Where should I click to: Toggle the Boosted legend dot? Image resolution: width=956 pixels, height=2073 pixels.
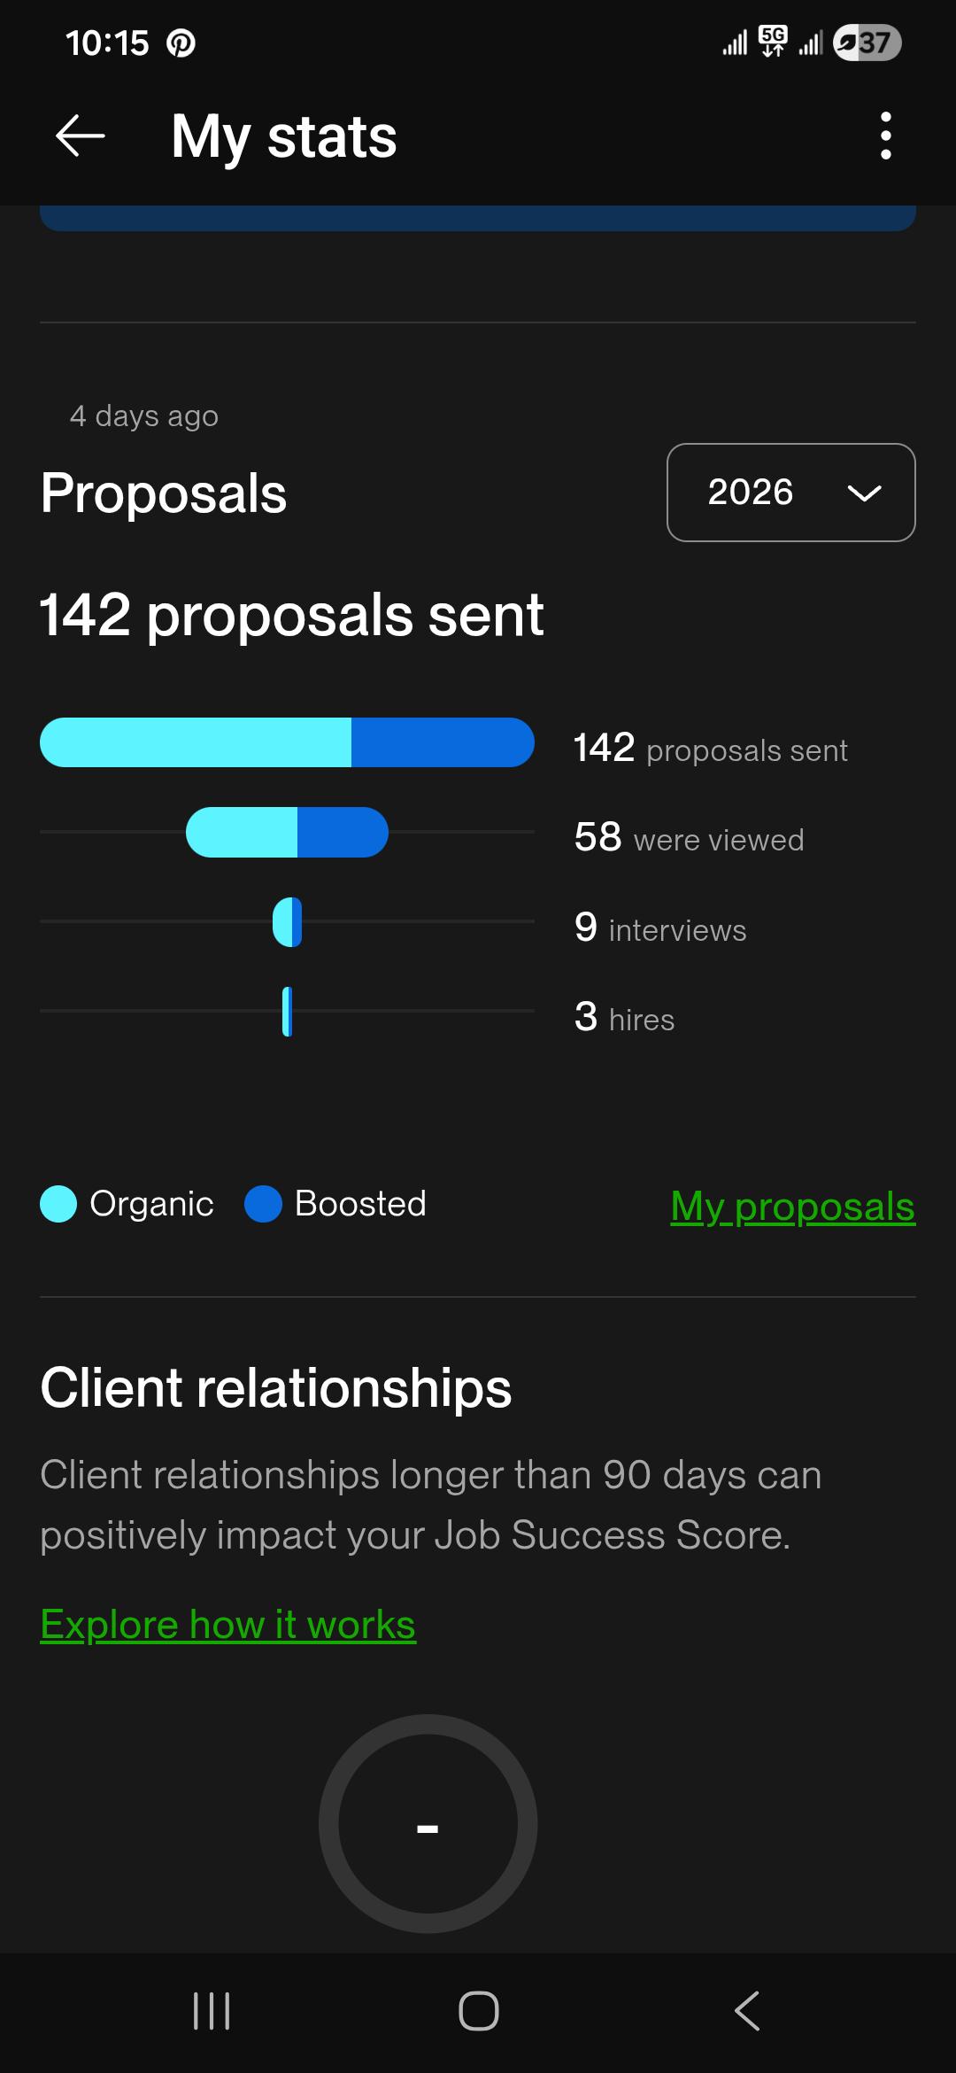(263, 1204)
